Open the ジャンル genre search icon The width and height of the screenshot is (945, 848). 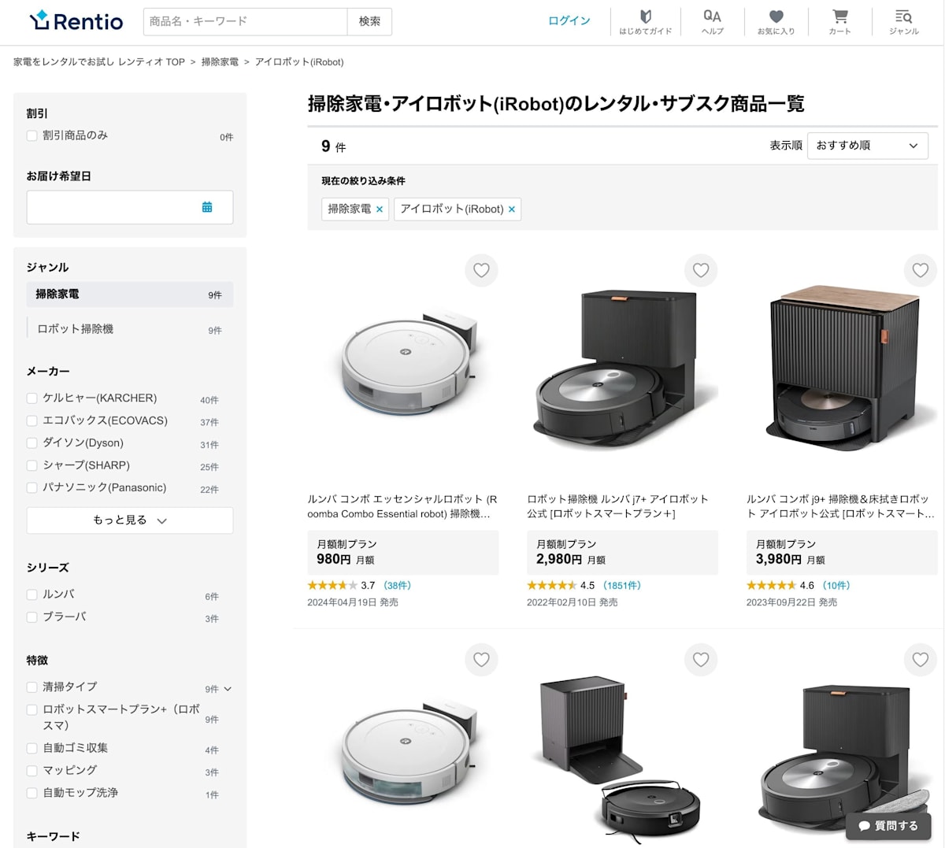pos(903,22)
